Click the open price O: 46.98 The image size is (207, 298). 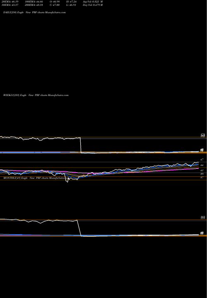[x=54, y=2]
